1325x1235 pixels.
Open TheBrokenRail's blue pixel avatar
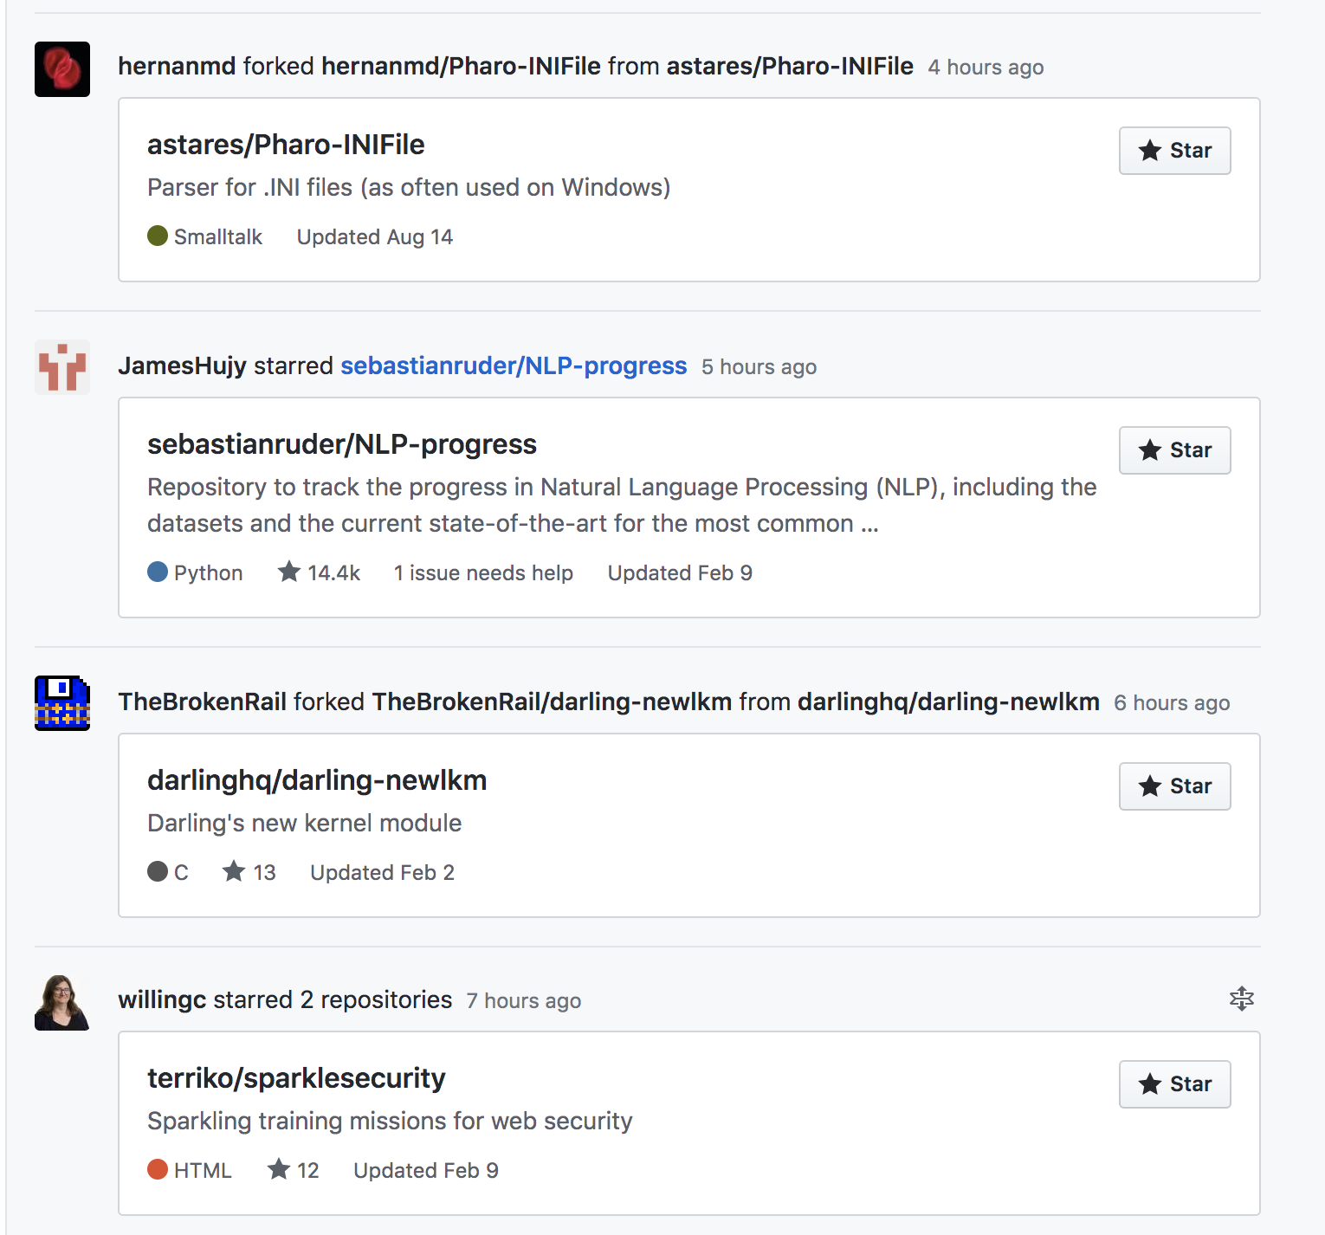pos(62,703)
